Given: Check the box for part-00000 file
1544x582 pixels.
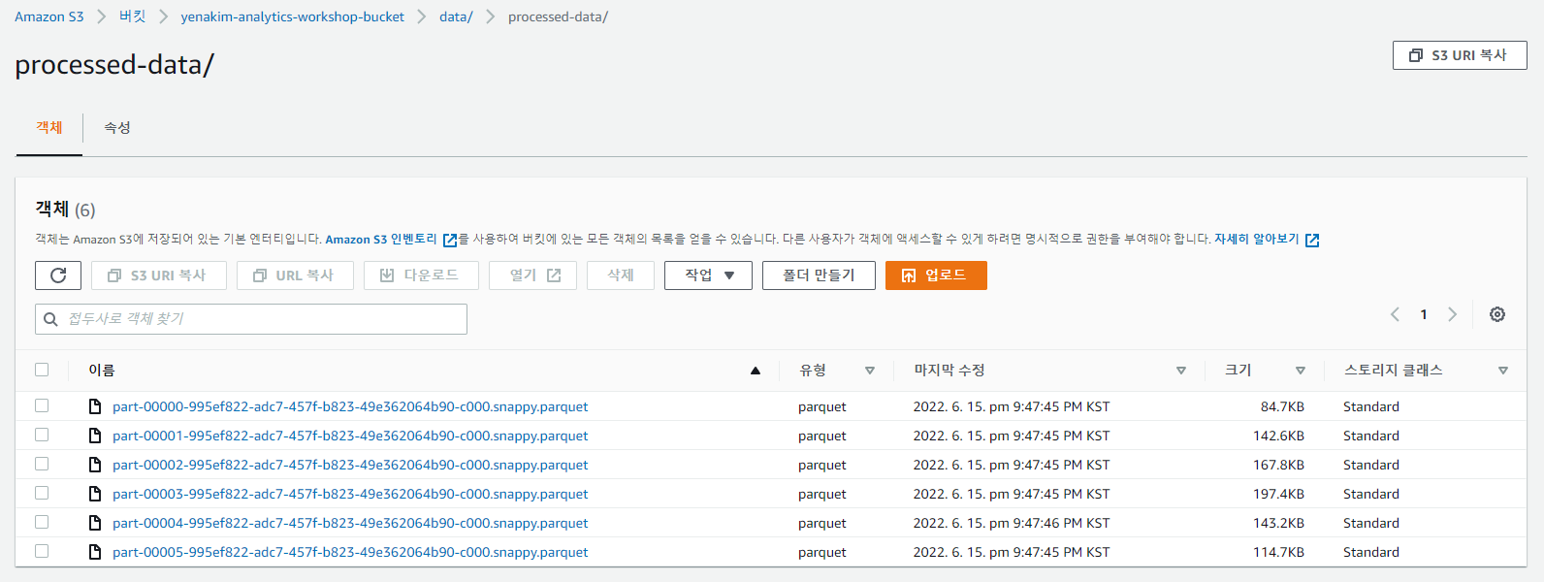Looking at the screenshot, I should point(42,405).
